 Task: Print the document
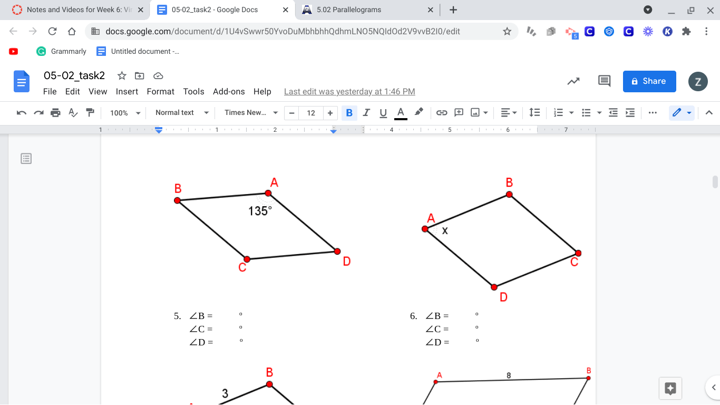click(55, 113)
